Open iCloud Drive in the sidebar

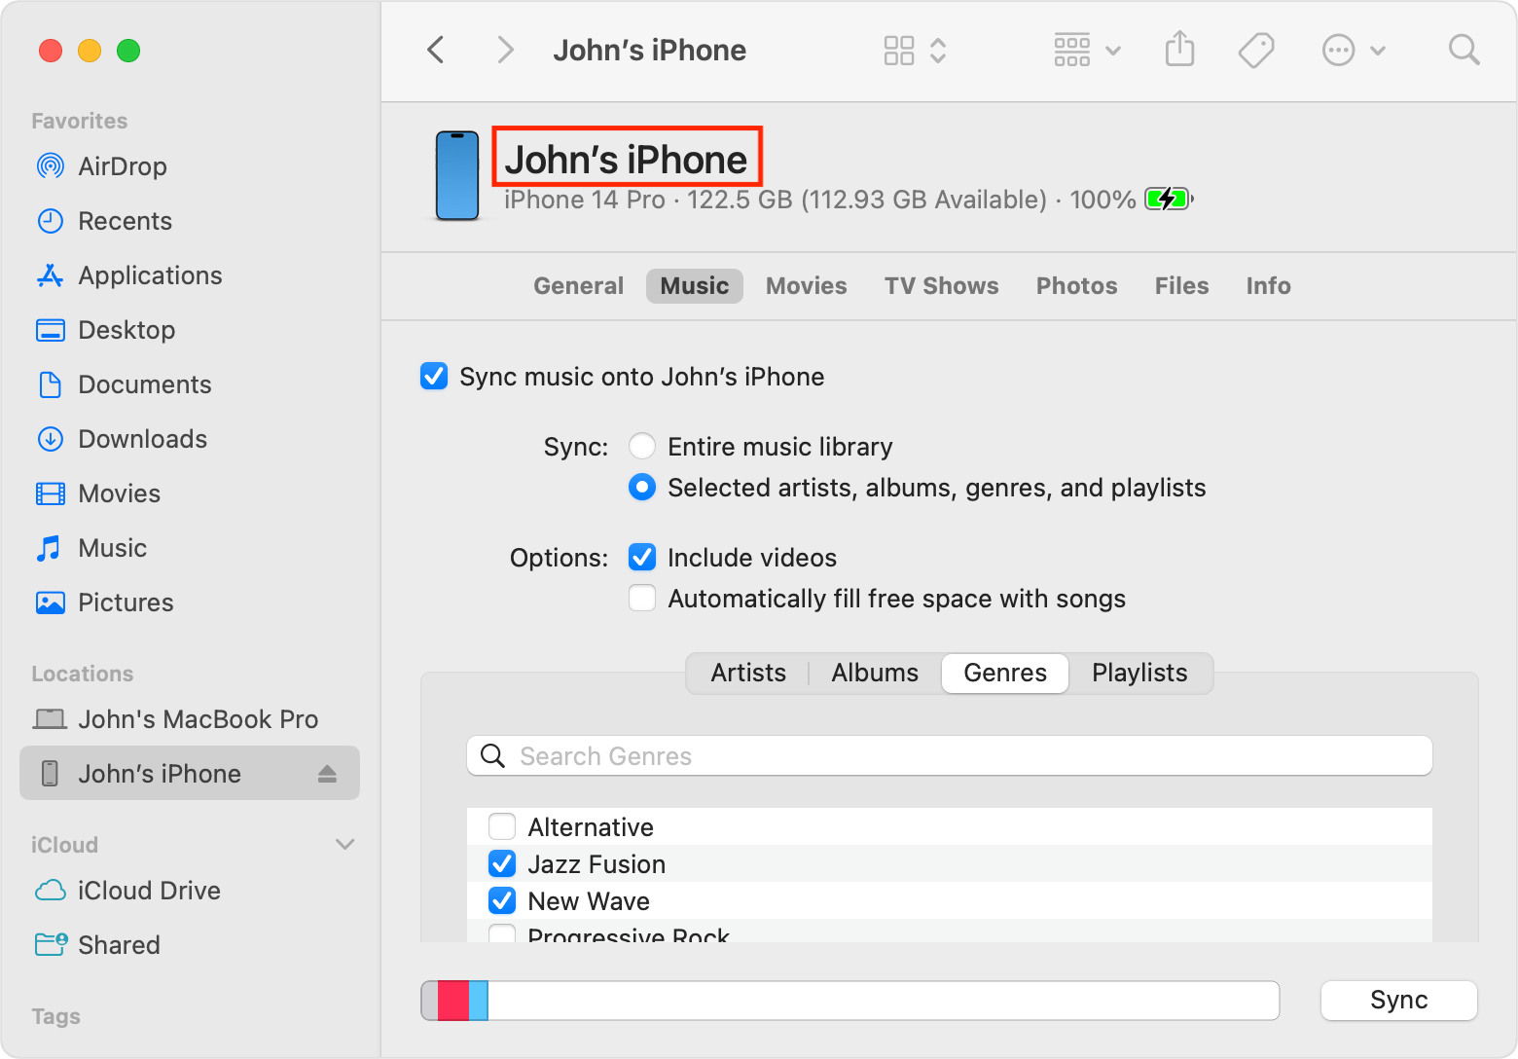coord(149,891)
